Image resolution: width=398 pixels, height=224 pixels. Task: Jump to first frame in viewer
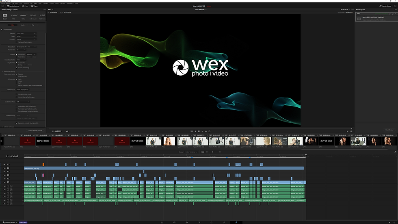(192, 131)
